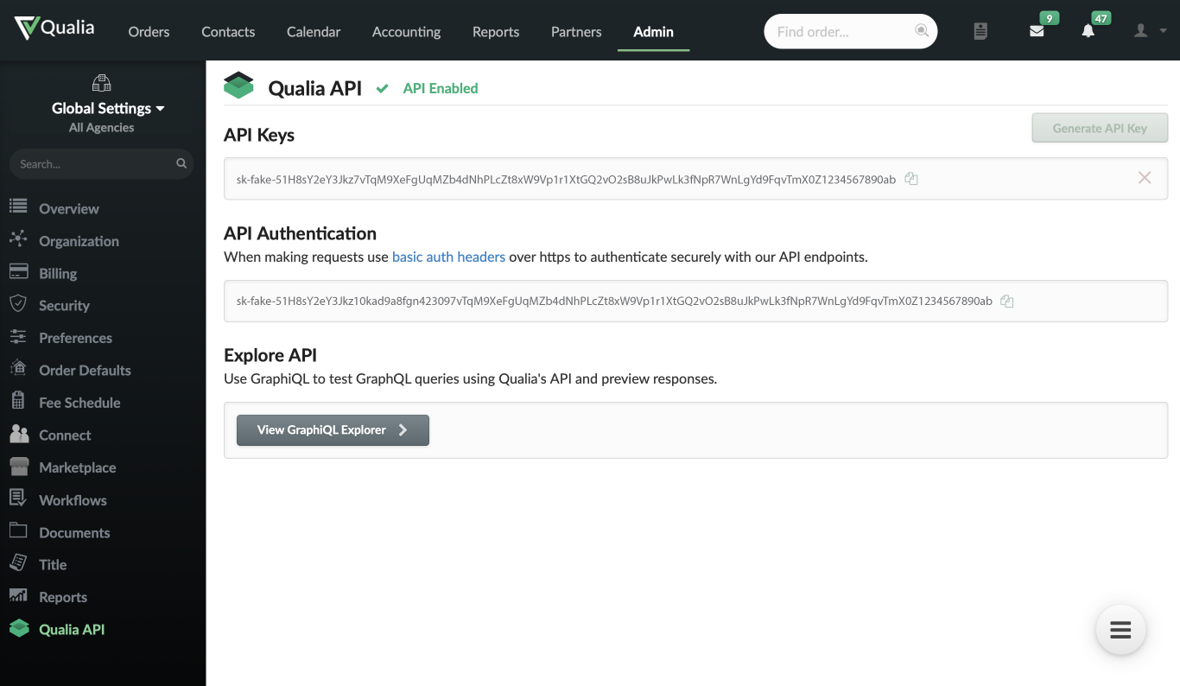Go to the Contacts tab
Image resolution: width=1180 pixels, height=686 pixels.
click(x=228, y=32)
